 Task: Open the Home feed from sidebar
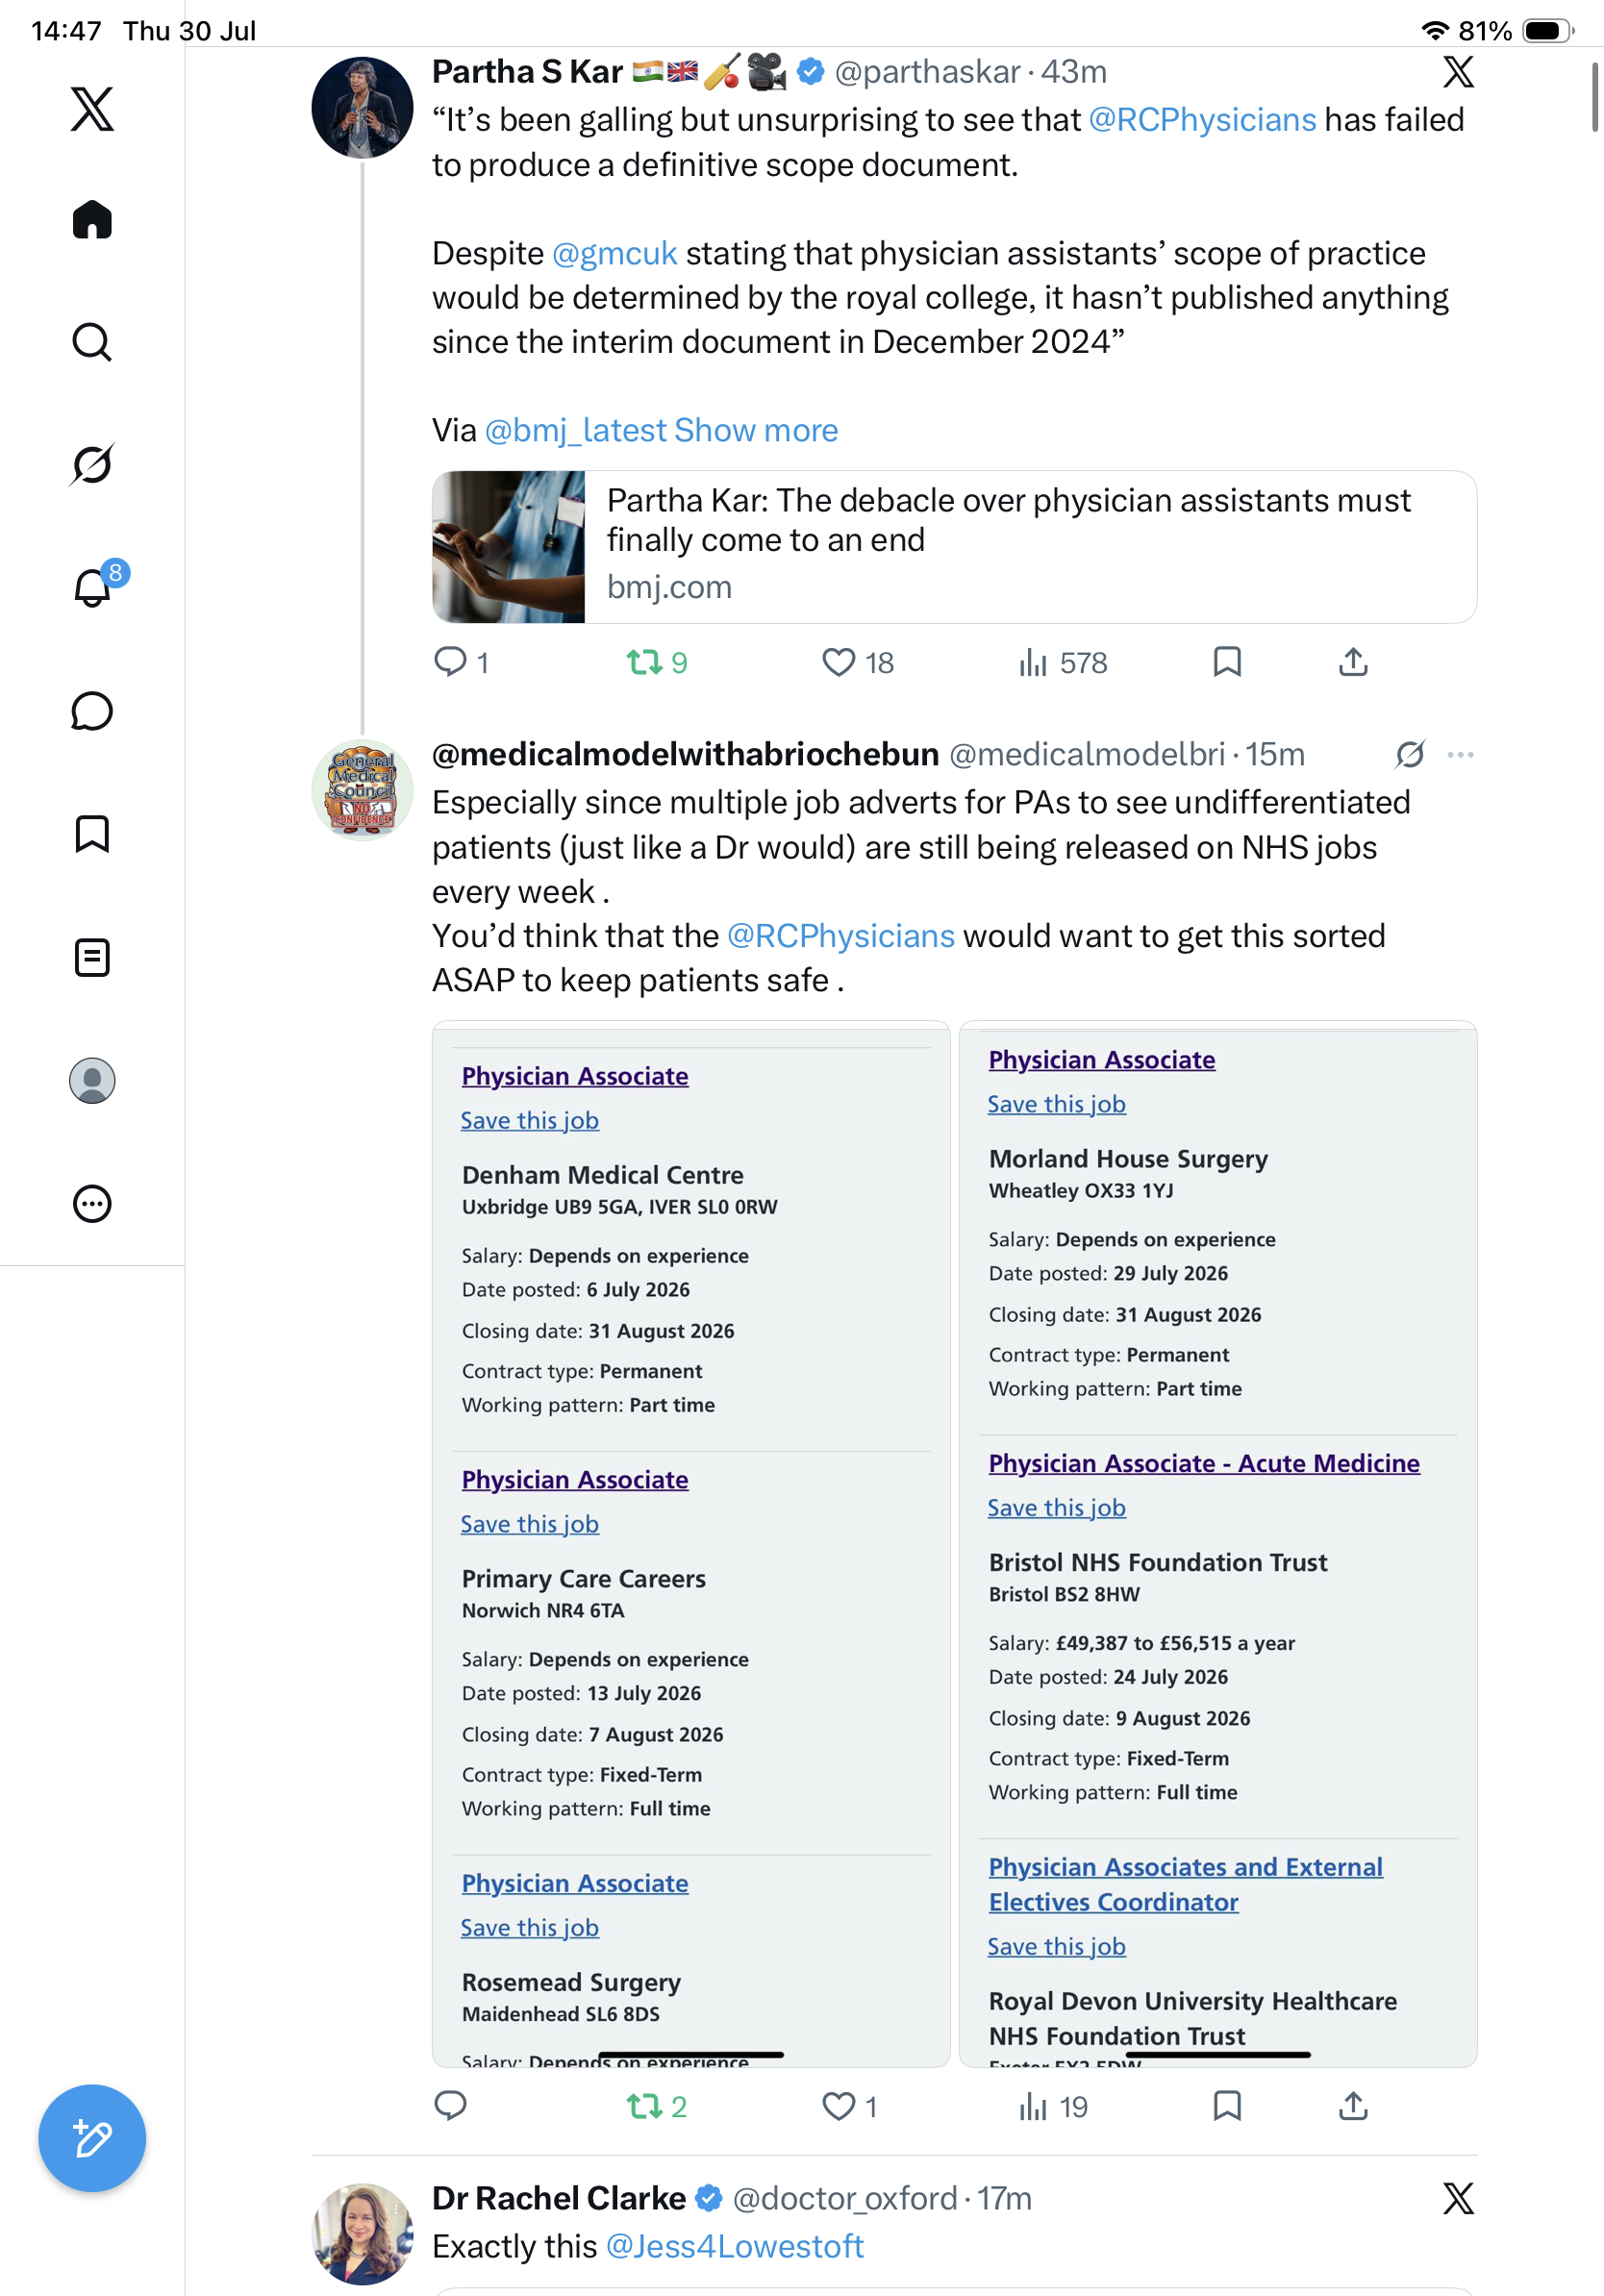92,219
